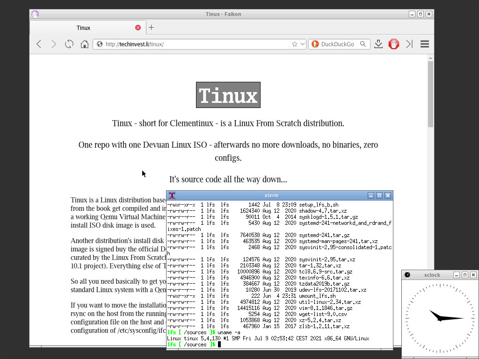Open the downloads manager
This screenshot has height=359, width=479.
[378, 44]
